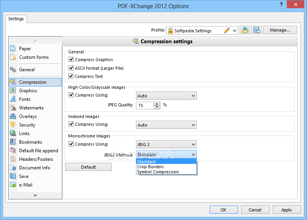Click the General gears icon
This screenshot has height=220, width=307.
[x=13, y=69]
